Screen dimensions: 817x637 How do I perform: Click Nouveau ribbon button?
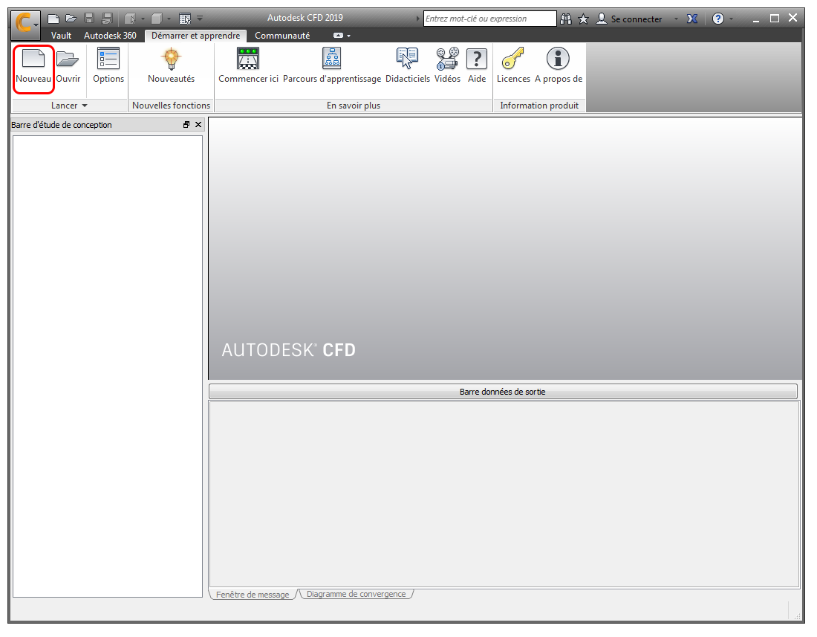(x=33, y=66)
